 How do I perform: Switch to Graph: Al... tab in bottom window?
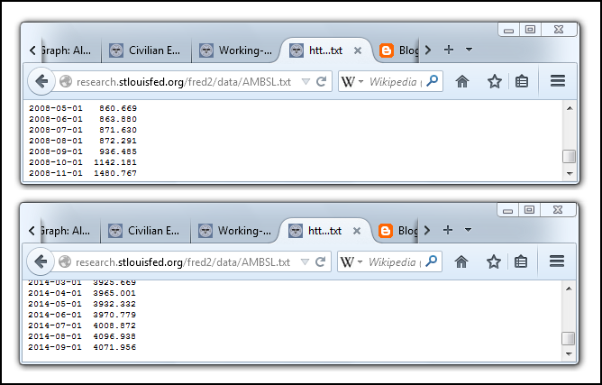tap(68, 231)
